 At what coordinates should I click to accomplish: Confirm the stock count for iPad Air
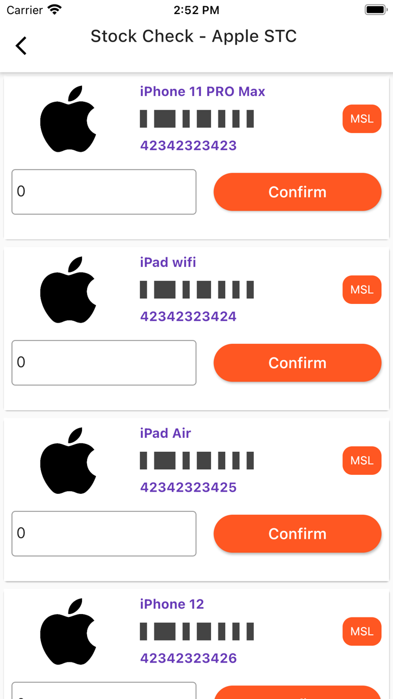pyautogui.click(x=297, y=533)
